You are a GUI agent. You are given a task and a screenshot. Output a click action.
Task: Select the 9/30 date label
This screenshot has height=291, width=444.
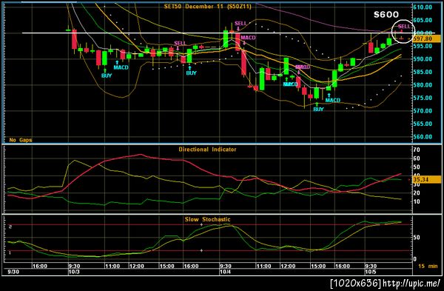pos(13,272)
